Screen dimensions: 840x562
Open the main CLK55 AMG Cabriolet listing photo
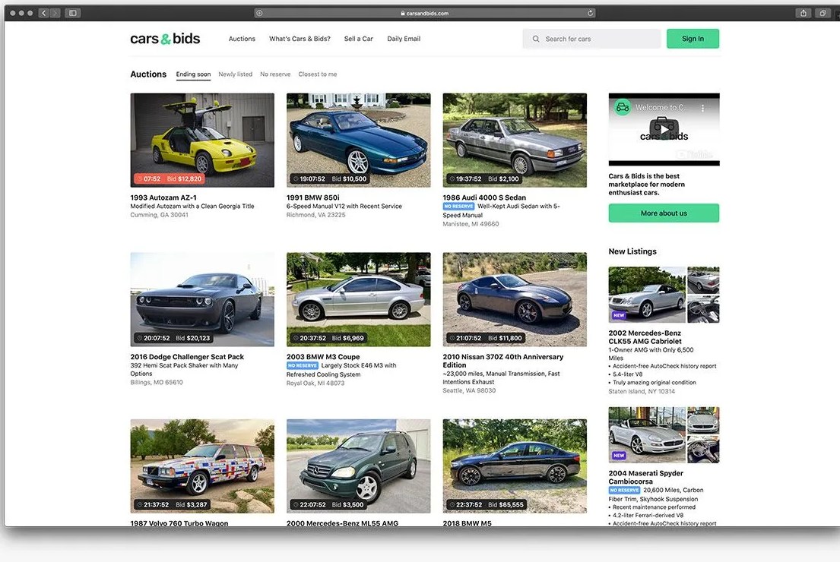[647, 295]
